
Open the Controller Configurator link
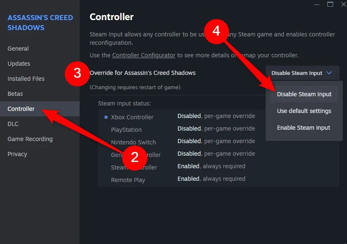click(144, 55)
